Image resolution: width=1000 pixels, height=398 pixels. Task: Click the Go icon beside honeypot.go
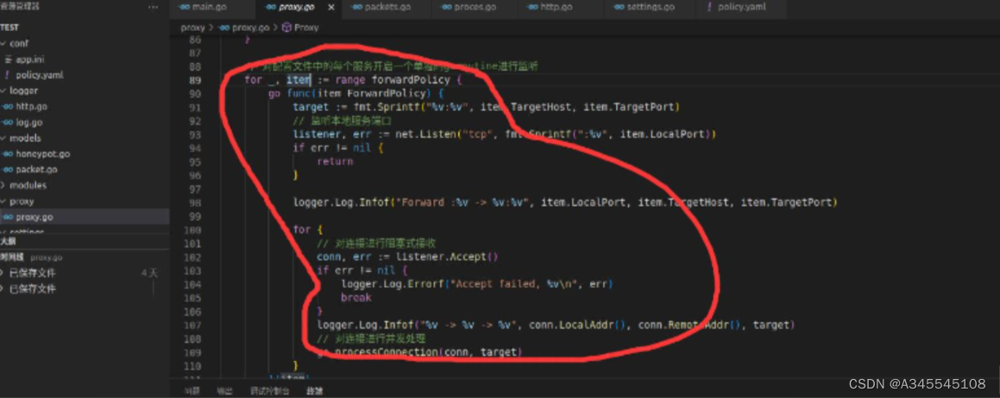9,153
